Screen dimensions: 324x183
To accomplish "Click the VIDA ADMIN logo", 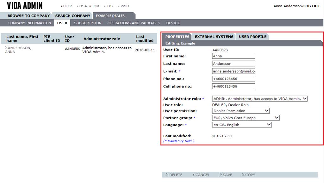I will click(x=25, y=6).
